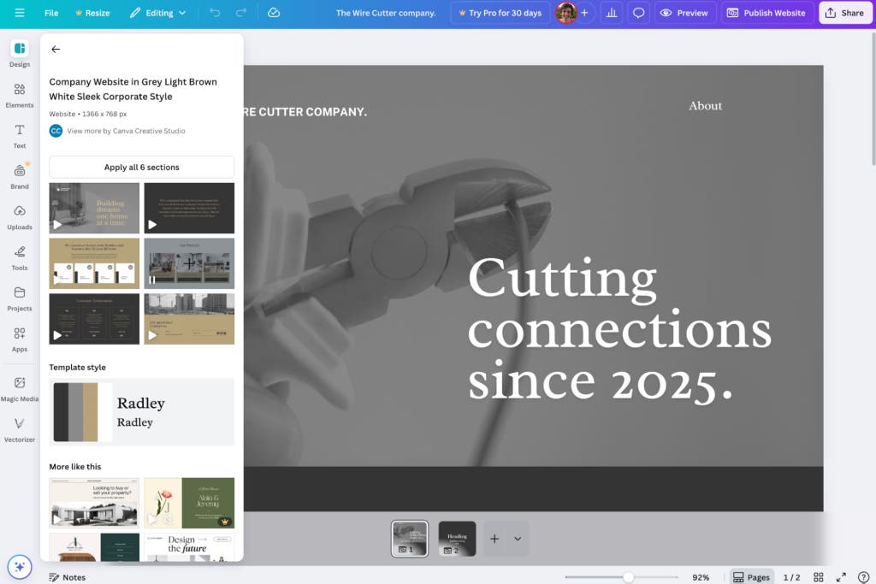This screenshot has height=584, width=876.
Task: Click Publish Website
Action: click(x=766, y=13)
